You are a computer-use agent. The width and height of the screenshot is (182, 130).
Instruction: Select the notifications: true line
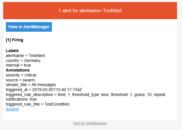coord(21,99)
